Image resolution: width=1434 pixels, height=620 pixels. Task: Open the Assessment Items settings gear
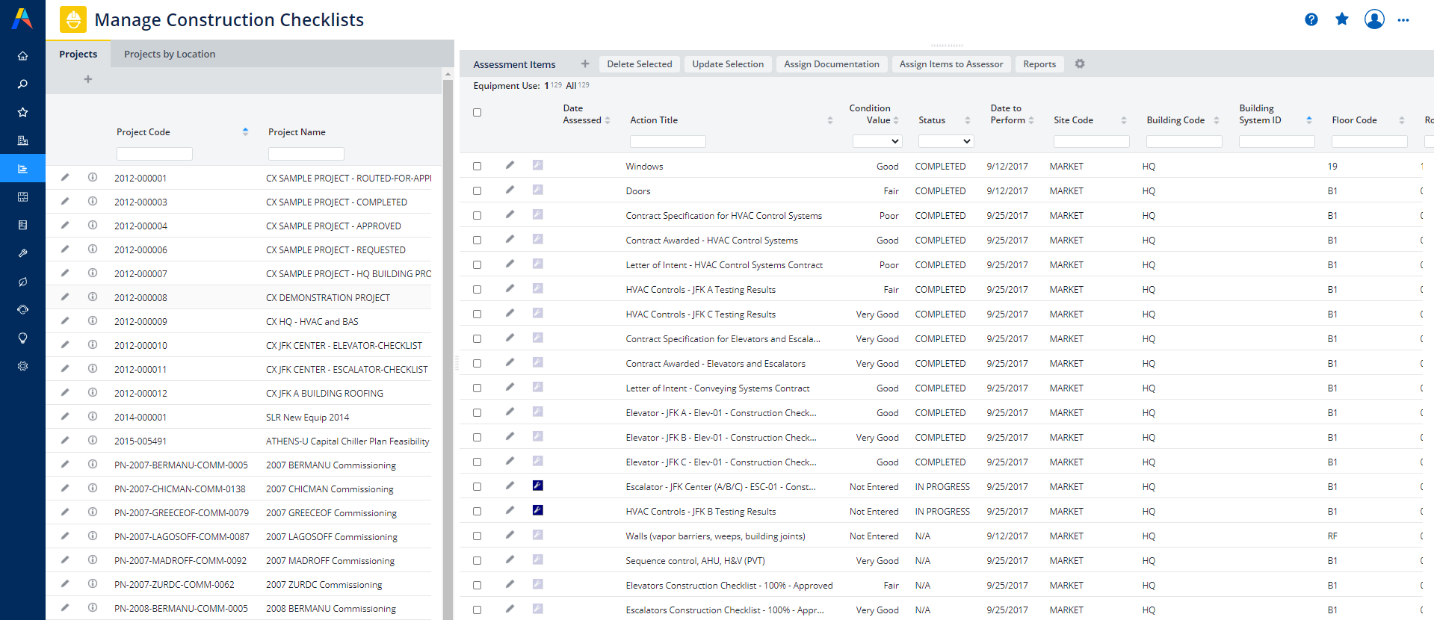1080,64
